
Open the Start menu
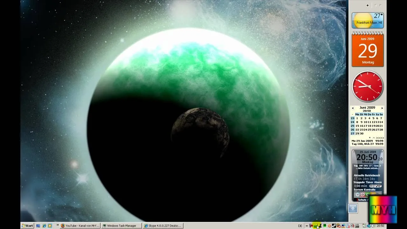click(x=27, y=226)
